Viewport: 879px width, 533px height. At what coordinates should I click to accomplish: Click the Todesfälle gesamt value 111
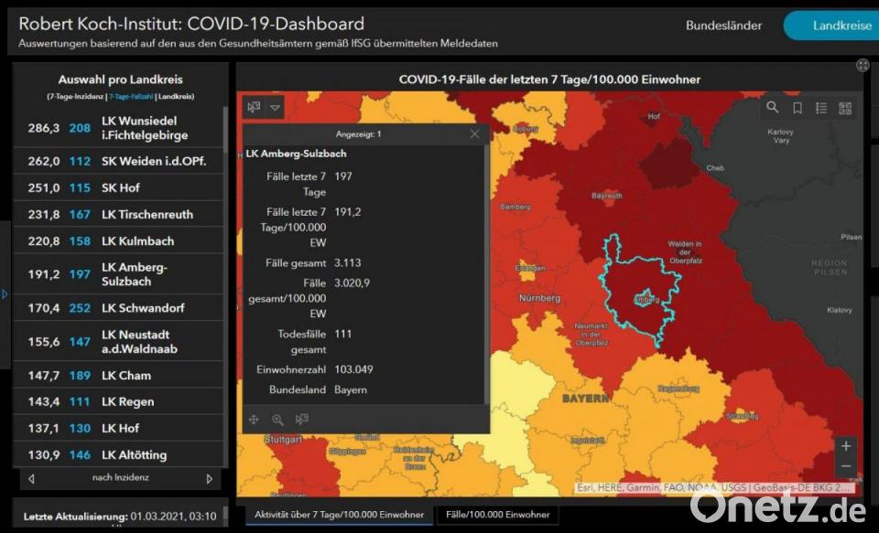tap(343, 335)
